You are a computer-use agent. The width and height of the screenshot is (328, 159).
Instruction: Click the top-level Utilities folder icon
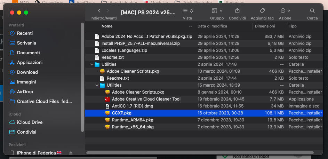point(97,64)
